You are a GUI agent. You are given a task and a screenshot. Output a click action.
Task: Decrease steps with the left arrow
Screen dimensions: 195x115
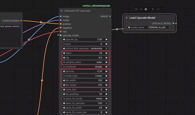pos(64,53)
